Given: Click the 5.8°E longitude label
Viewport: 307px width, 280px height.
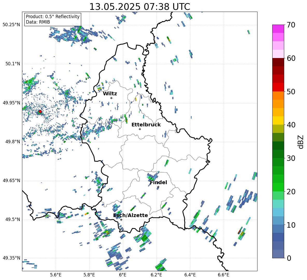Looking at the screenshot, I should tap(89, 275).
